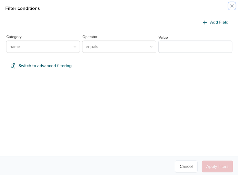Click the Category field label

point(14,37)
